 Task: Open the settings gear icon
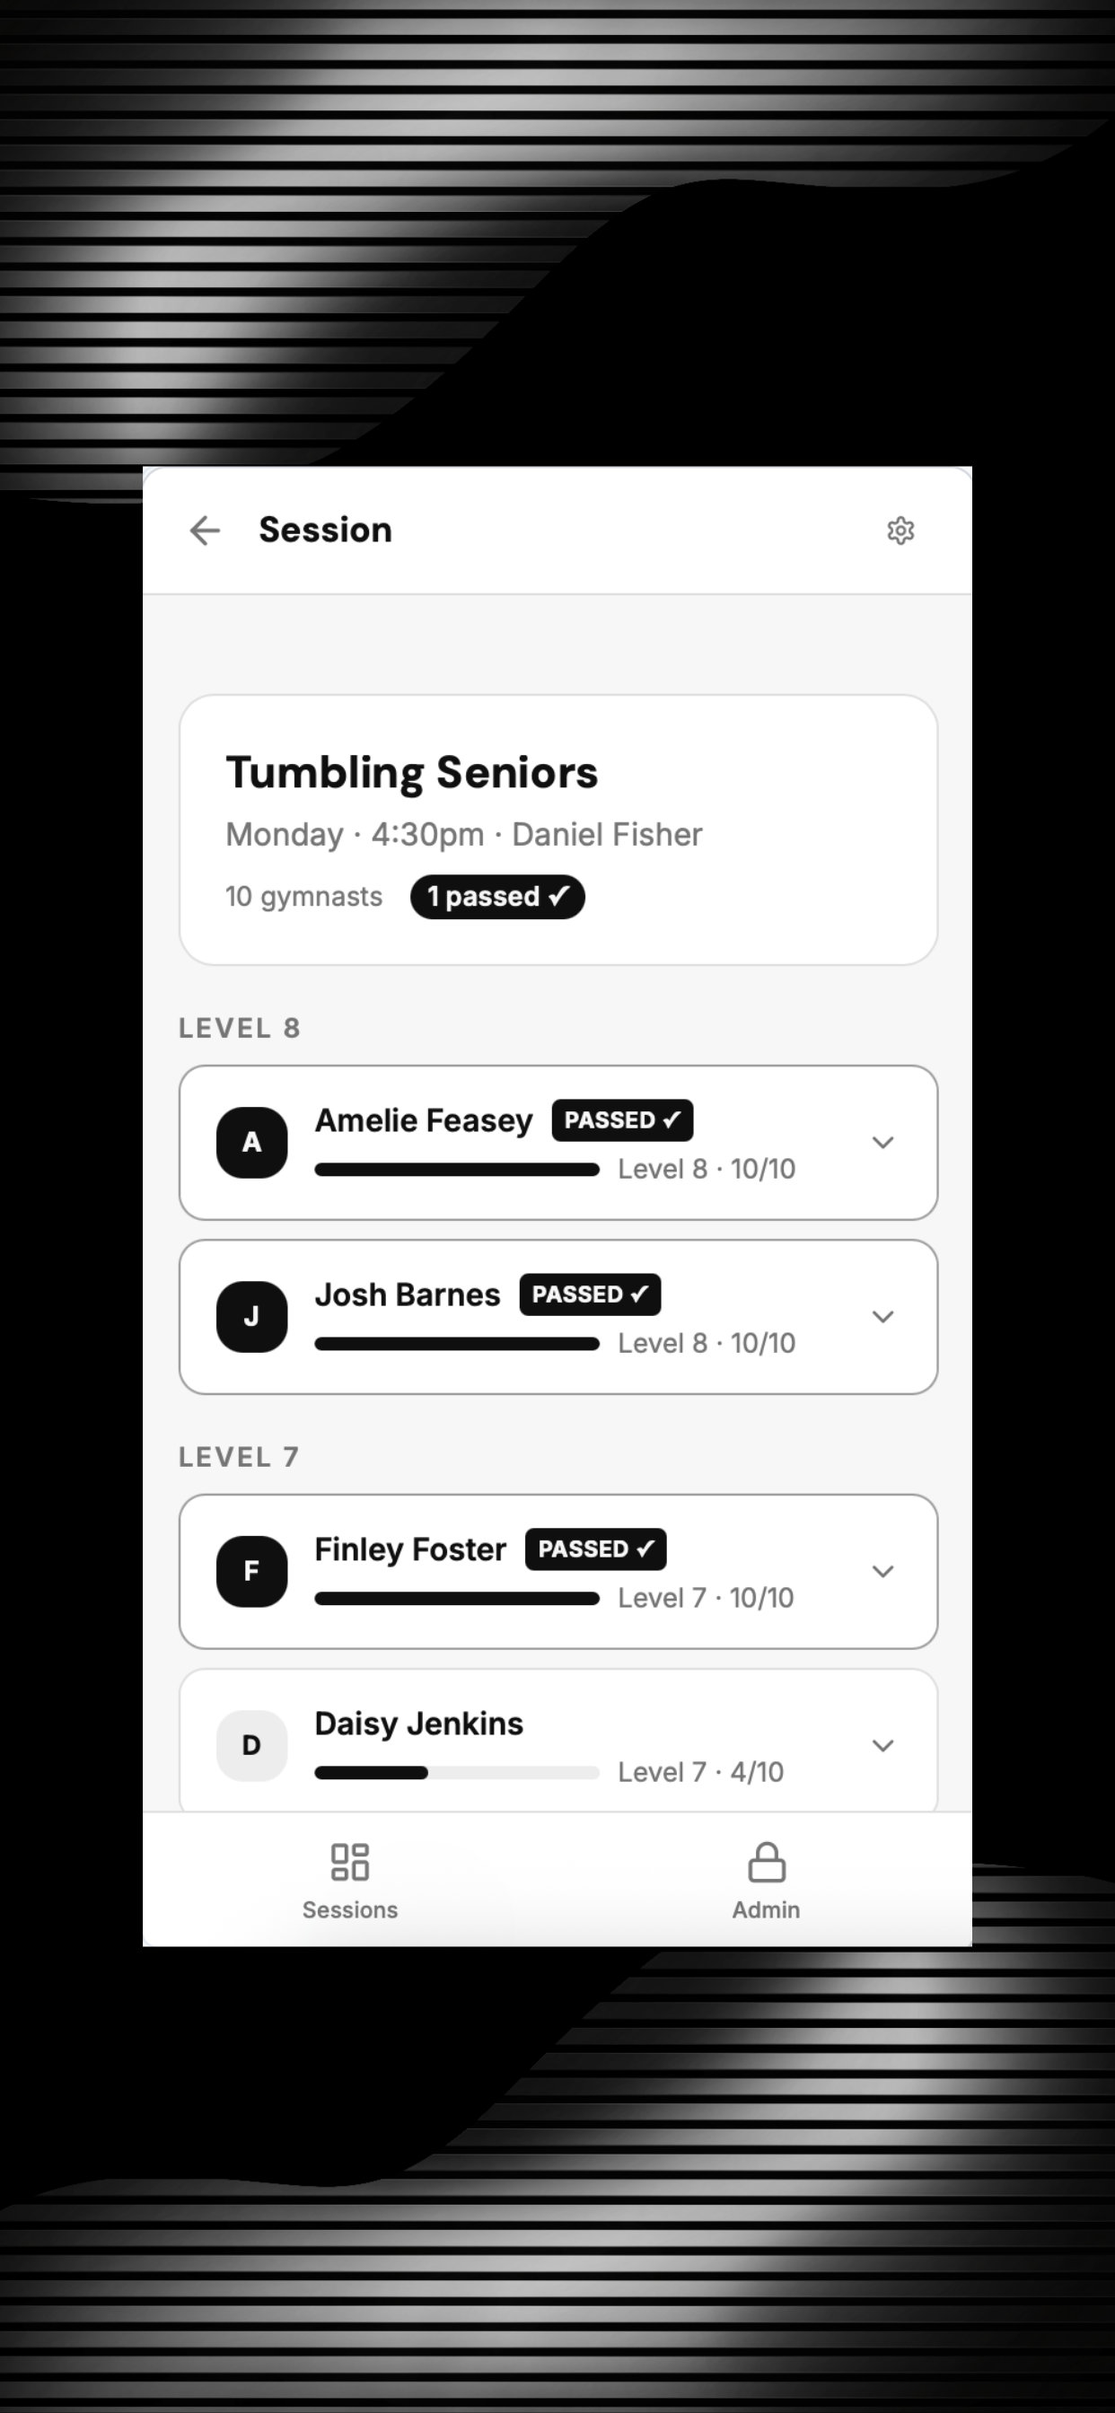(900, 531)
